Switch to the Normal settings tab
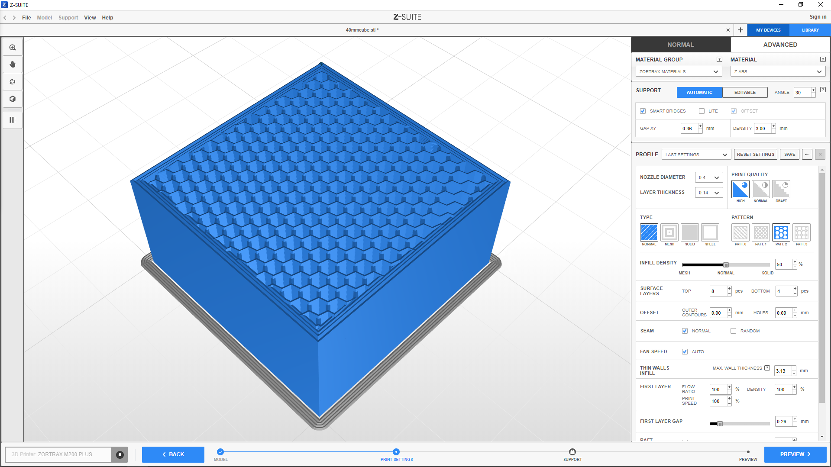The image size is (831, 467). [680, 45]
